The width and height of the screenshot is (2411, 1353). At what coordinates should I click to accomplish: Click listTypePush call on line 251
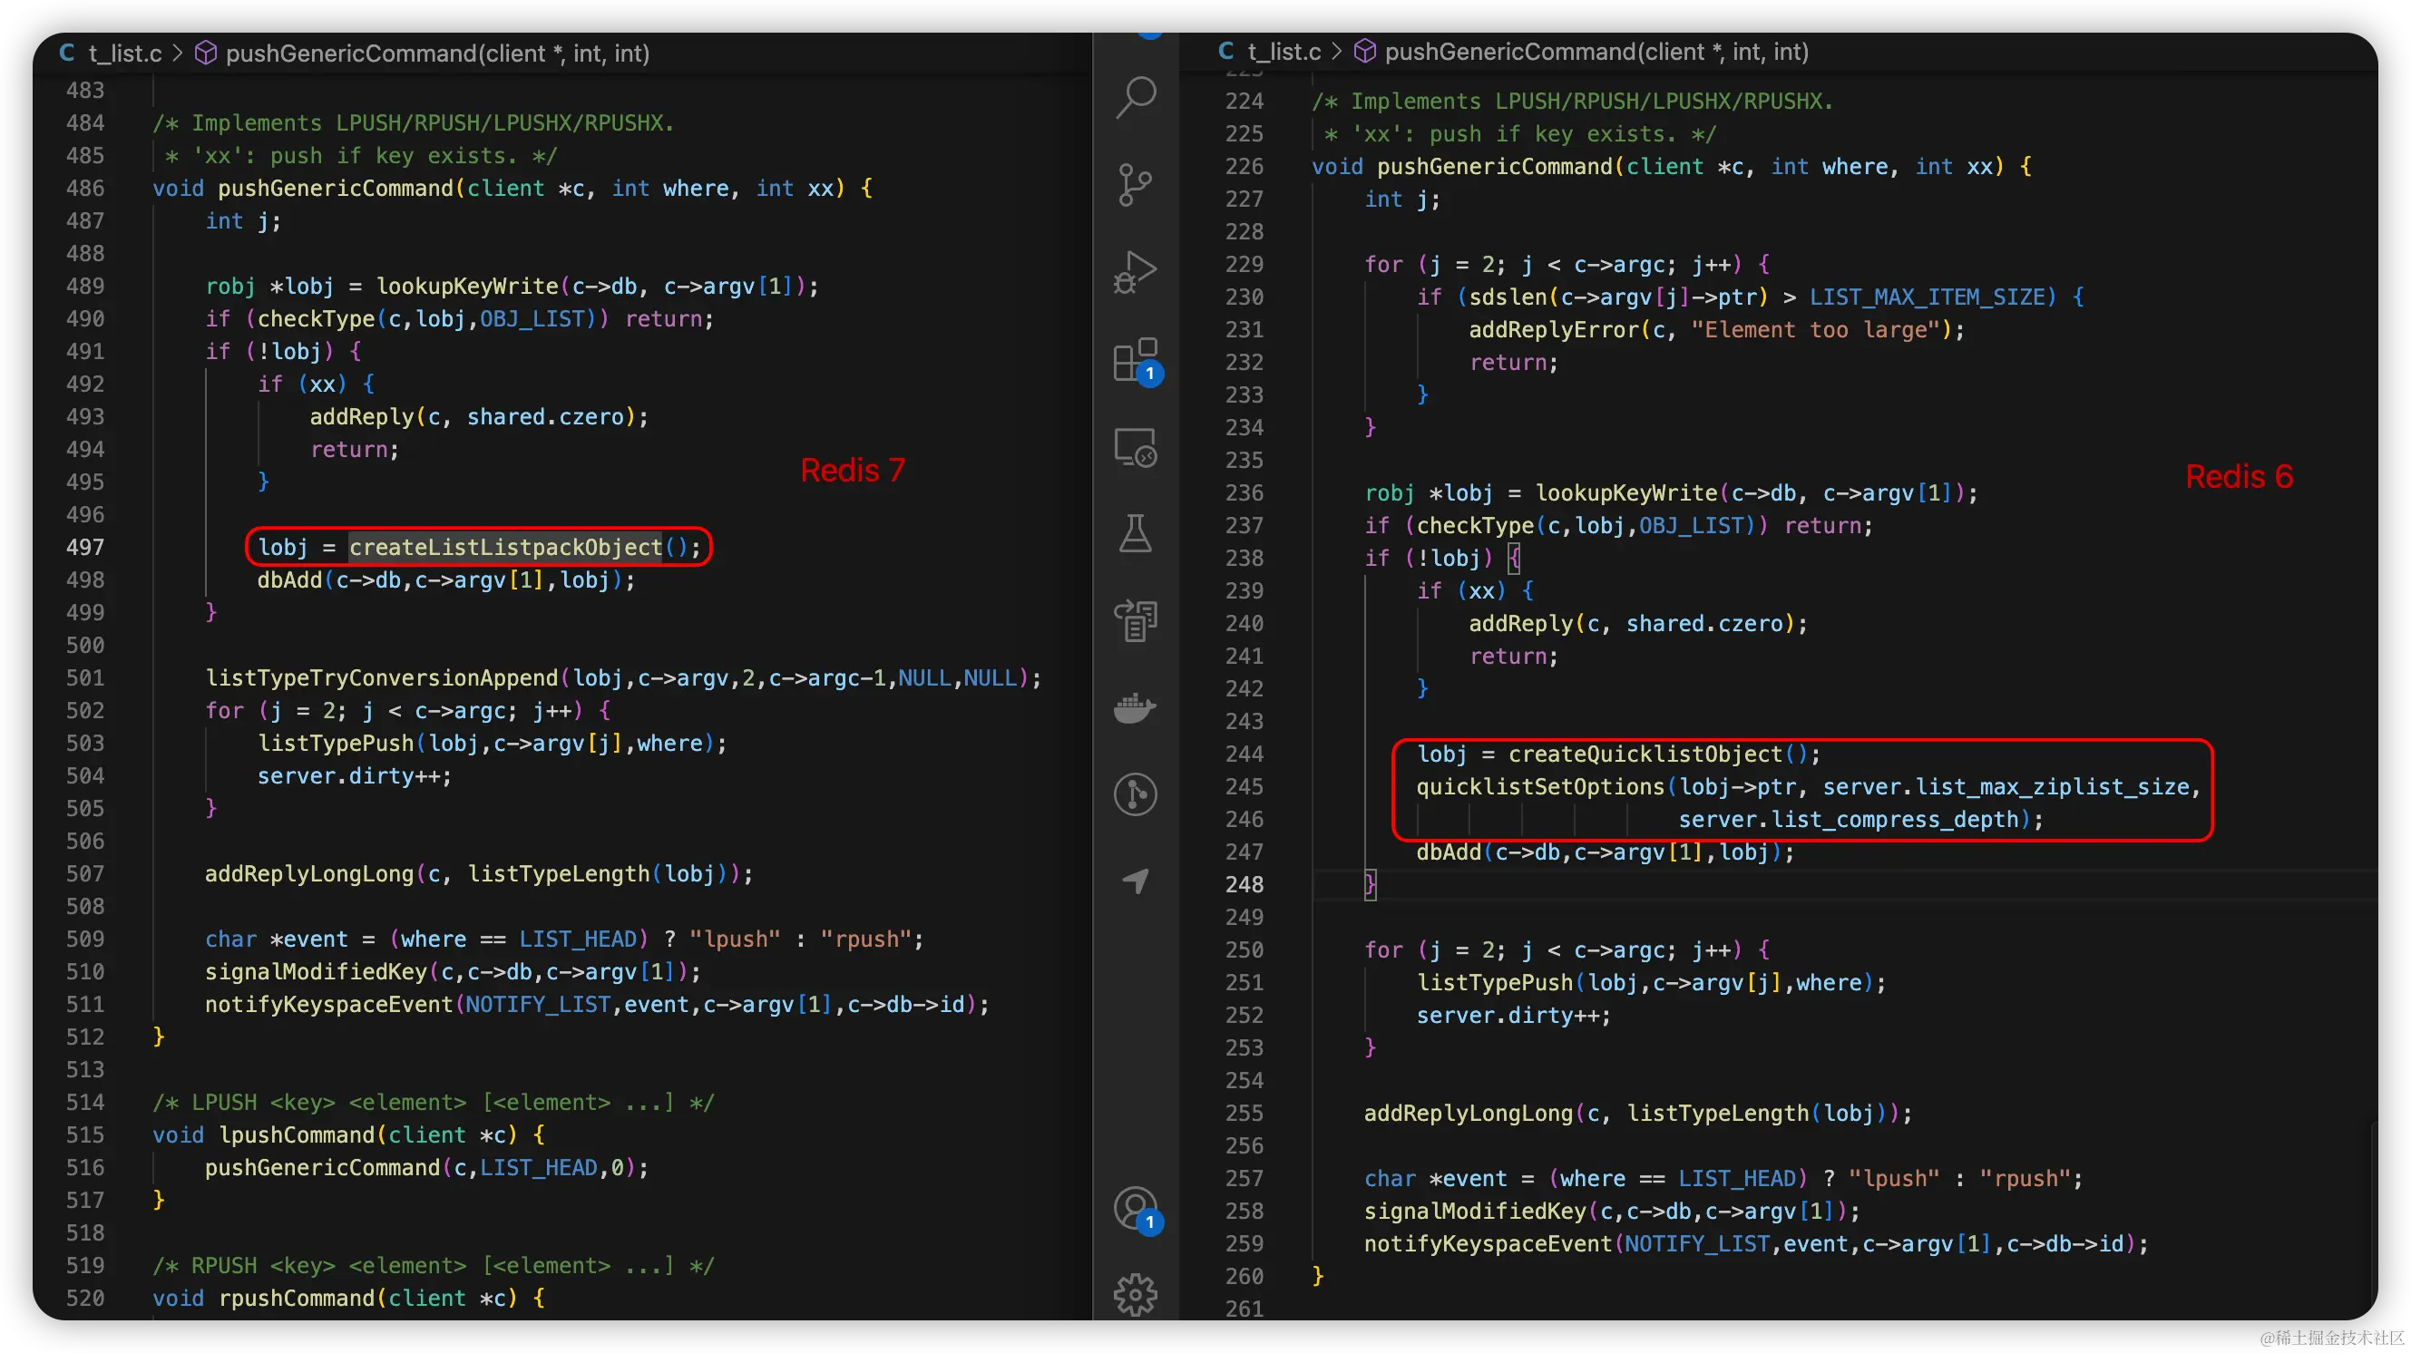pos(1495,982)
